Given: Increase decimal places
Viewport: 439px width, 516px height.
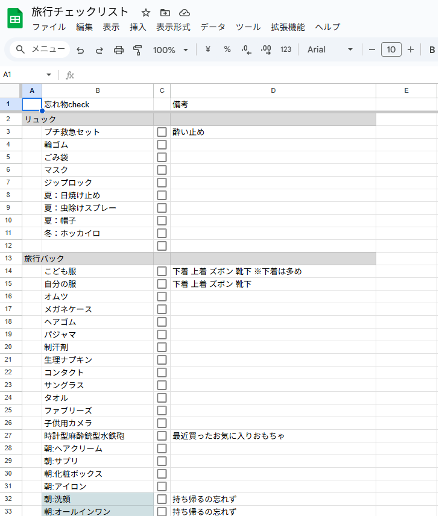Looking at the screenshot, I should 266,49.
